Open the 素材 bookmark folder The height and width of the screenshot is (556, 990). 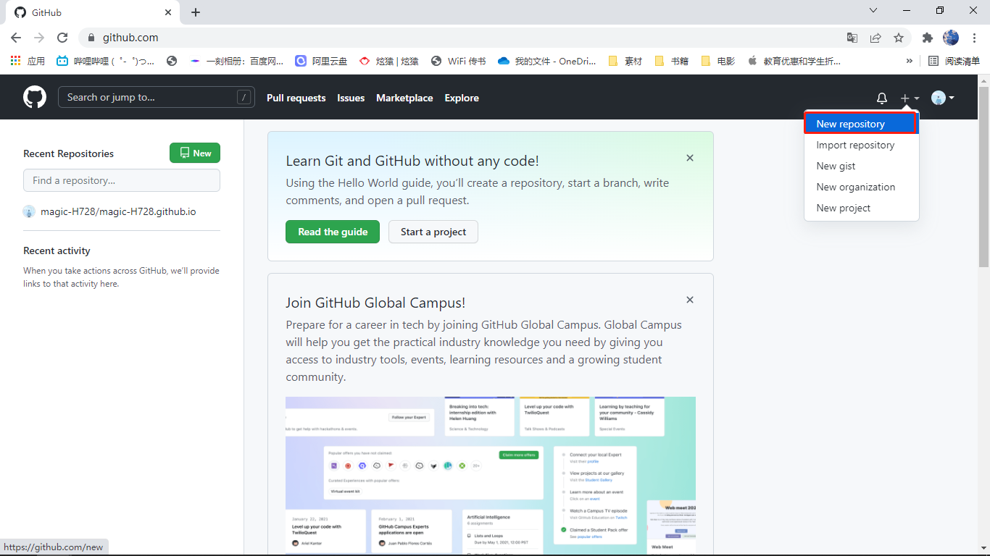click(x=625, y=61)
